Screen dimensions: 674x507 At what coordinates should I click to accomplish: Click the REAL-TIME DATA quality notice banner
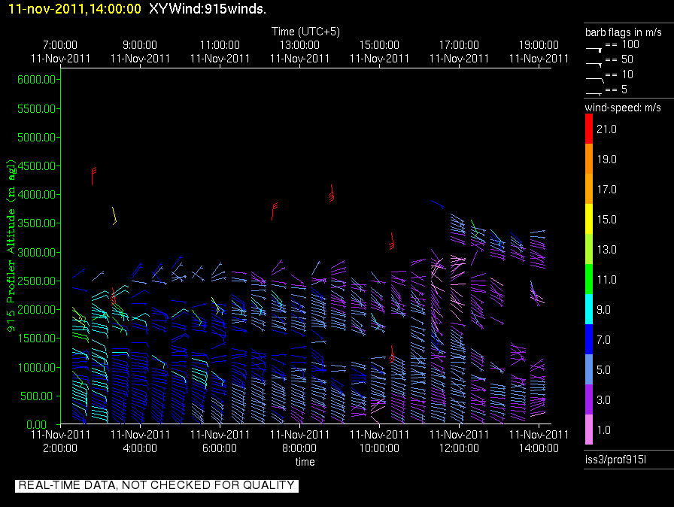[156, 485]
